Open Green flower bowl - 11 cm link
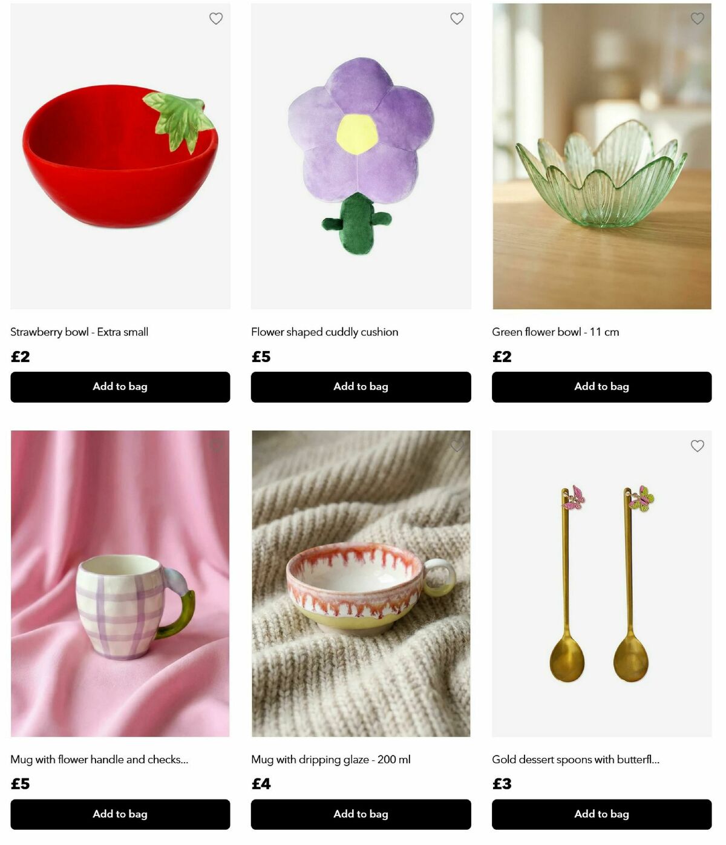726x845 pixels. click(555, 332)
